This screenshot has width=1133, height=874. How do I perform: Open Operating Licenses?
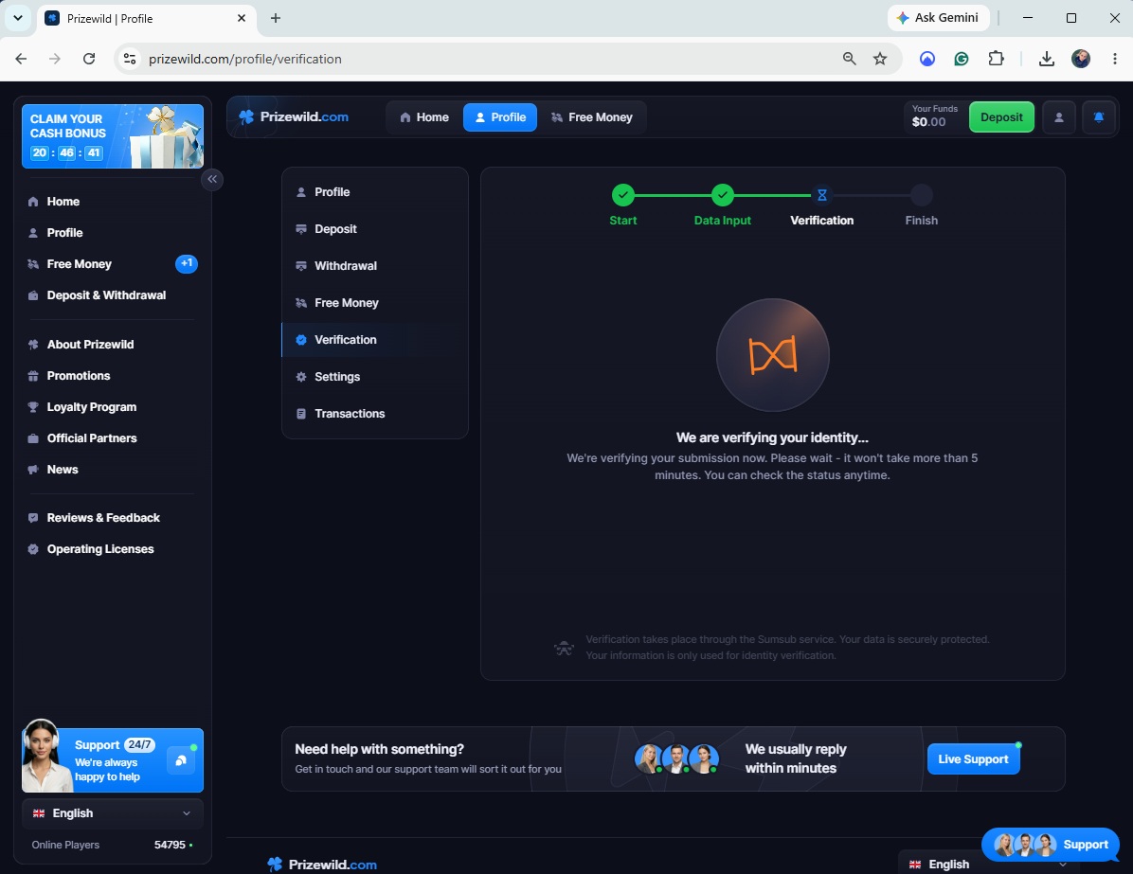tap(112, 549)
